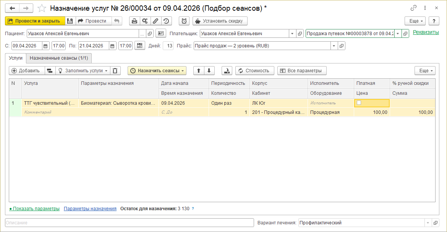Click Все параметры button
The image size is (447, 232).
302,70
